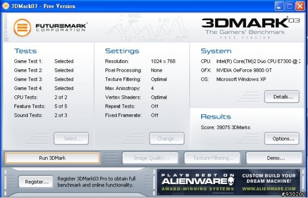Open the Texture Filtering button
The image size is (308, 198).
pos(212,158)
